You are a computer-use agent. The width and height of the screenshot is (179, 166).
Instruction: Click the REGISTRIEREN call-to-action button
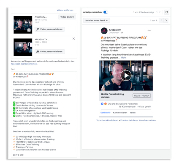pyautogui.click(x=142, y=95)
